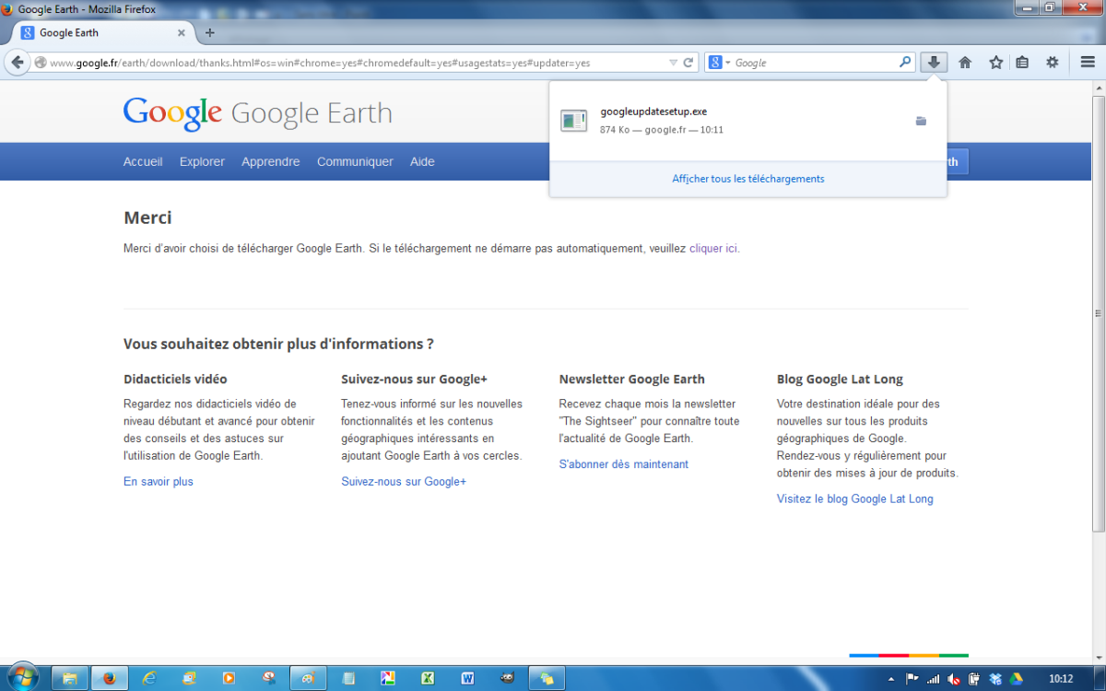Click the 'Didacticiels vidéo' heading
This screenshot has height=691, width=1106.
click(175, 379)
